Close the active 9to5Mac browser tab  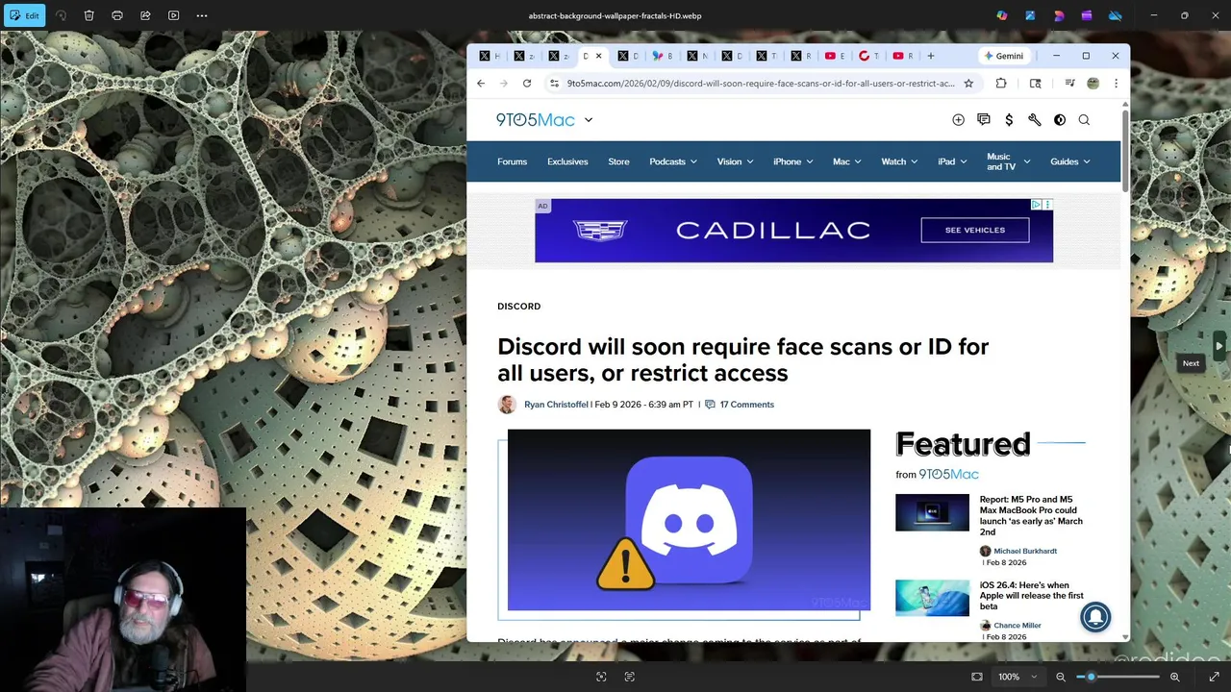pos(598,56)
